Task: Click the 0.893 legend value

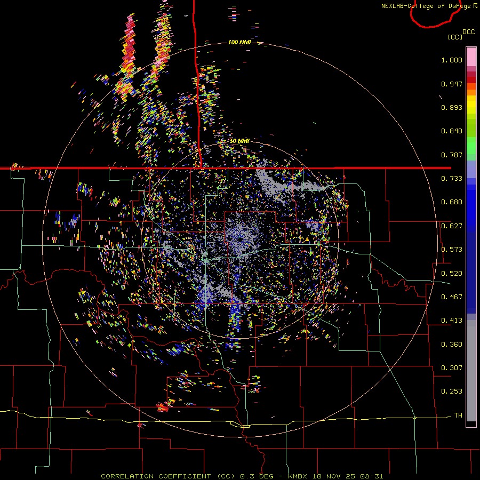Action: click(x=452, y=107)
